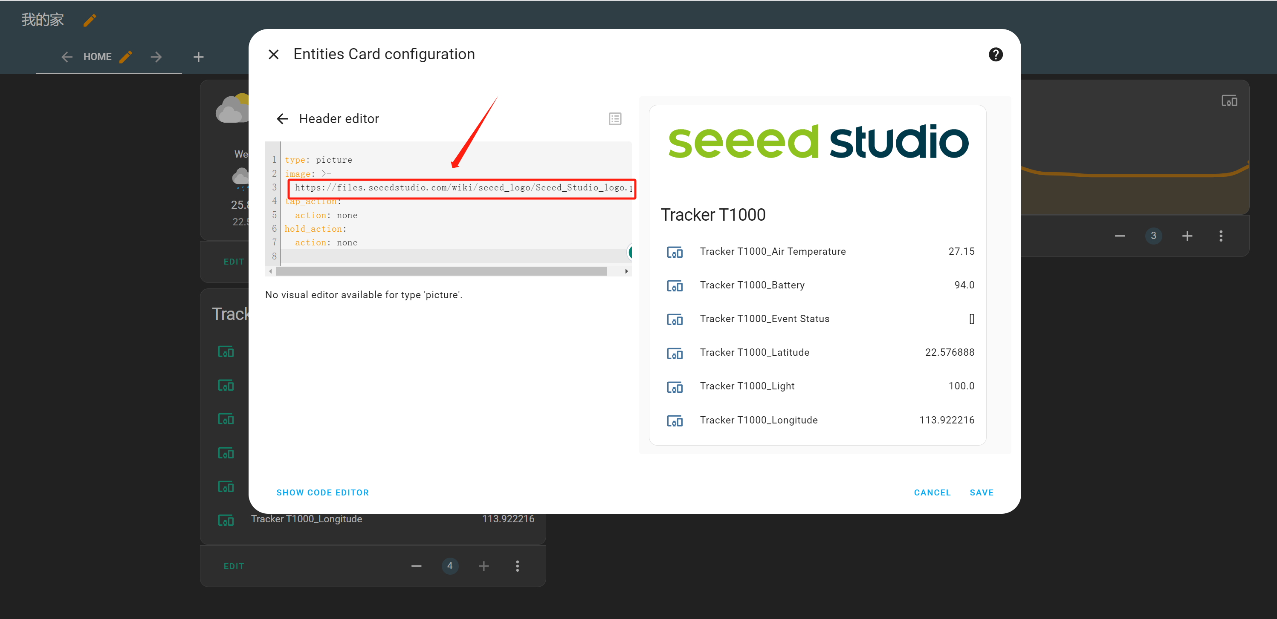Click the 94.0 battery value
Image resolution: width=1277 pixels, height=619 pixels.
pyautogui.click(x=964, y=285)
